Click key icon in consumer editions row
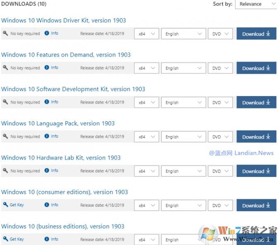 pyautogui.click(x=5, y=205)
